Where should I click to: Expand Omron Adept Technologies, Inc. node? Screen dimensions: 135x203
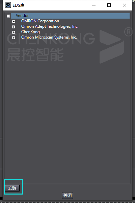click(14, 27)
